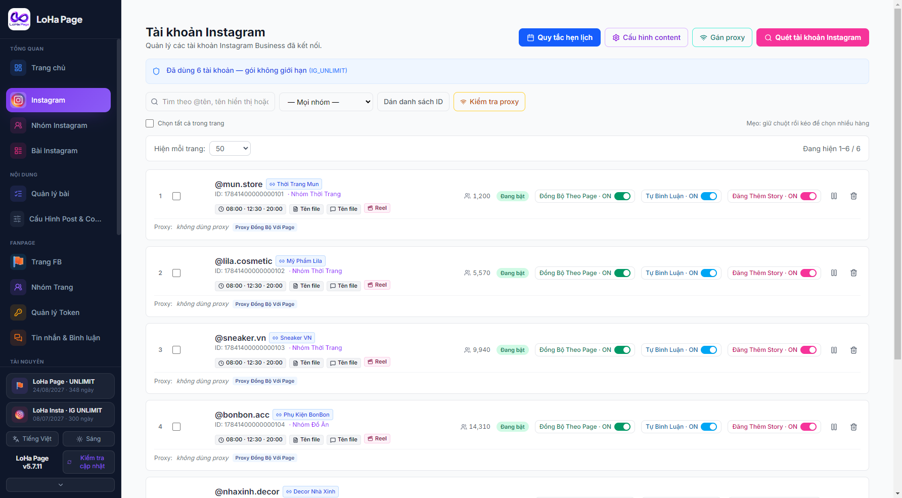The image size is (902, 498).
Task: Click the Reel tag on @sneaker.vn
Action: click(377, 362)
